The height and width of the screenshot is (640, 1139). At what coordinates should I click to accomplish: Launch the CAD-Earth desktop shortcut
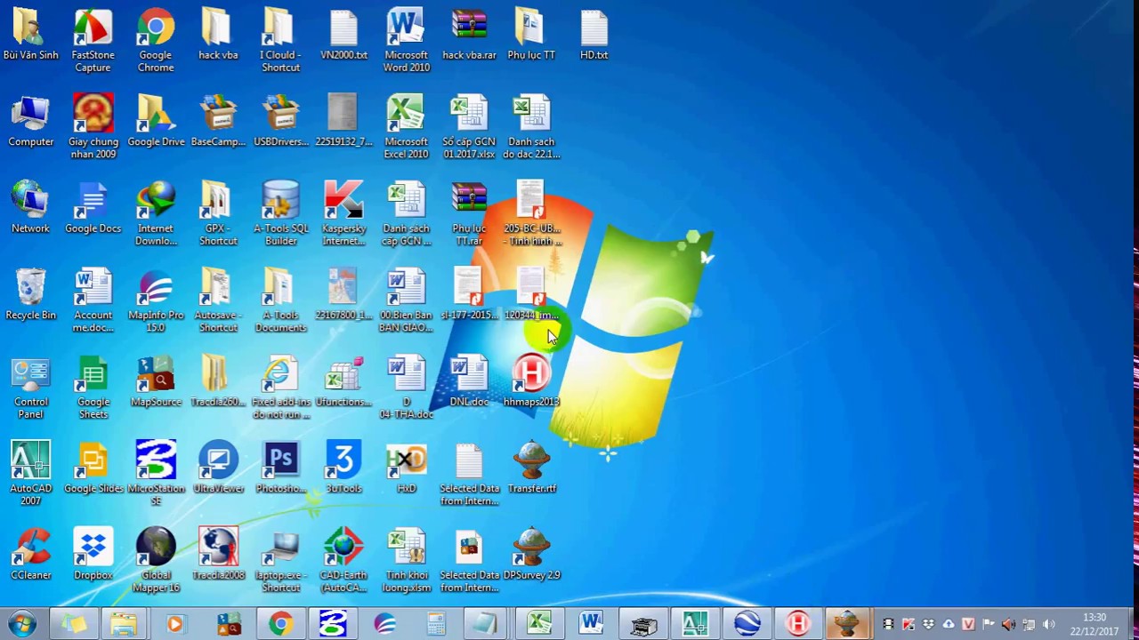pyautogui.click(x=343, y=559)
